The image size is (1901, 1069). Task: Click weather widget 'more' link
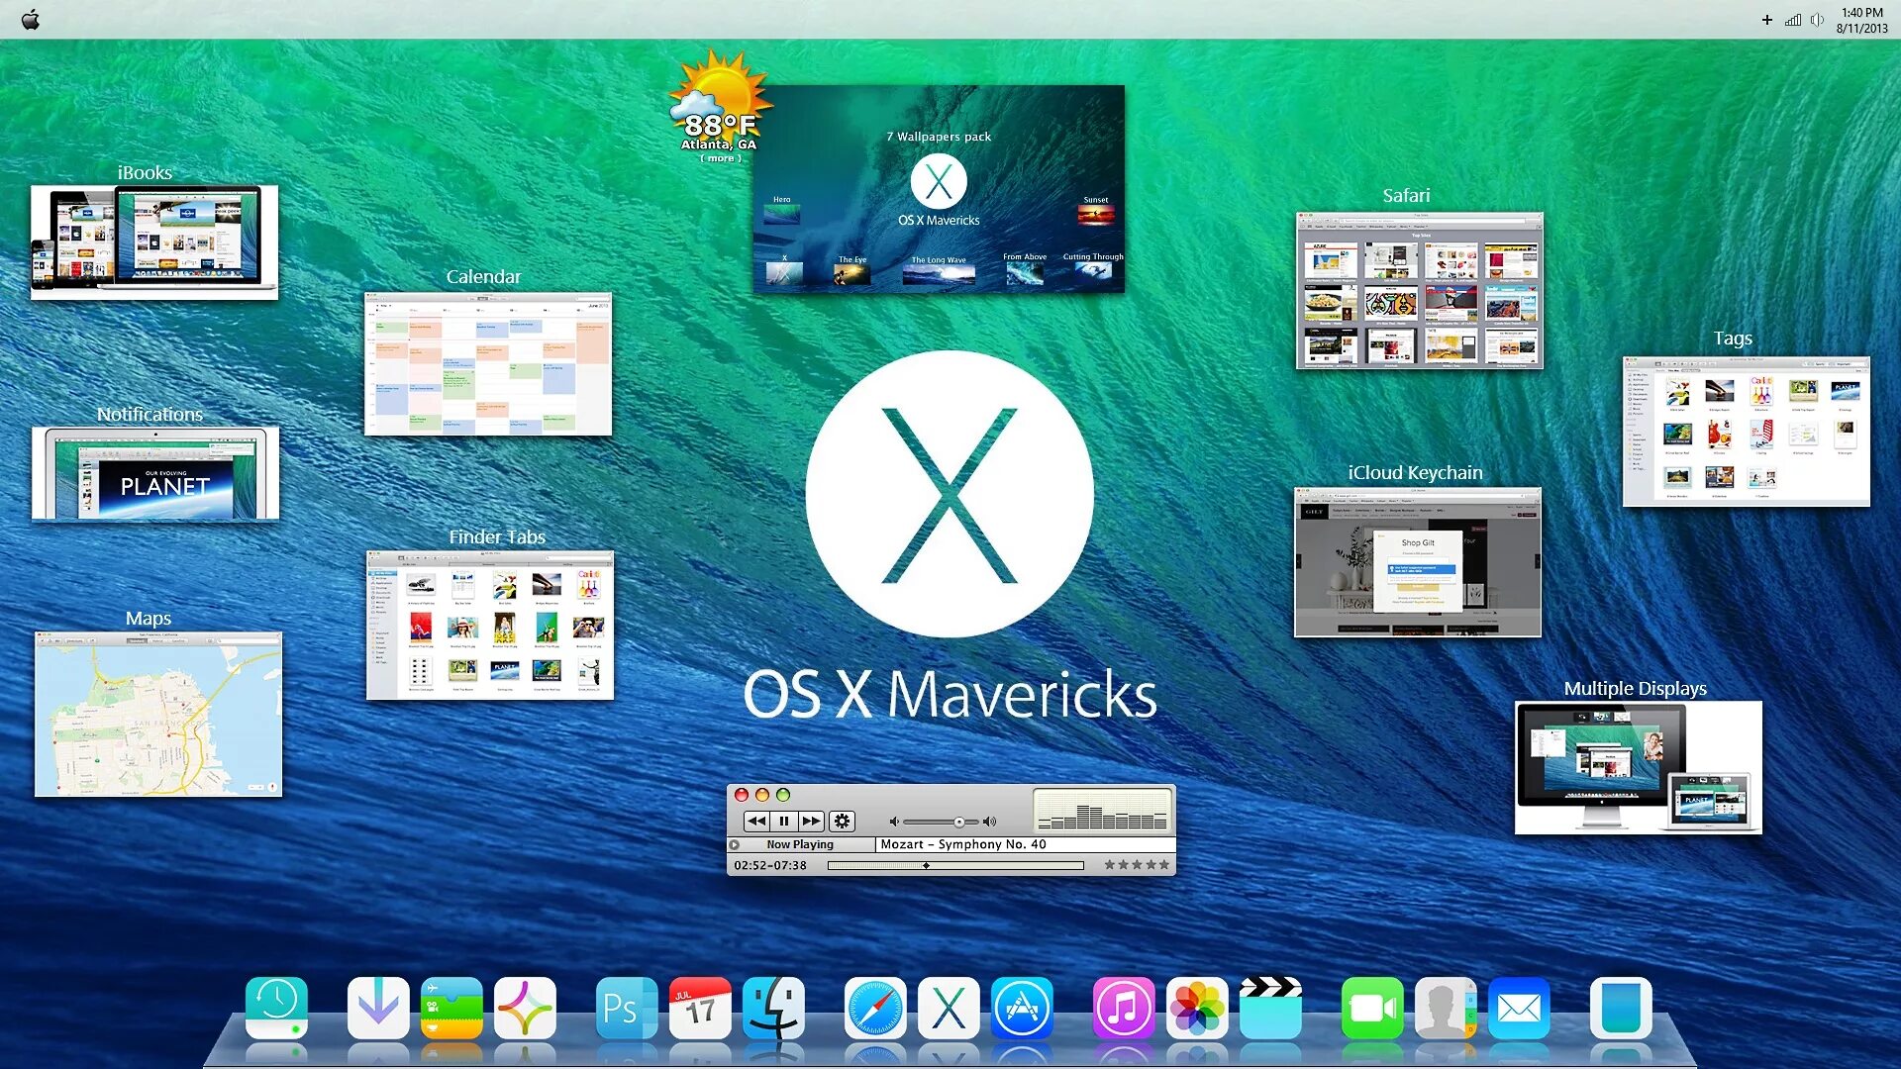[721, 158]
